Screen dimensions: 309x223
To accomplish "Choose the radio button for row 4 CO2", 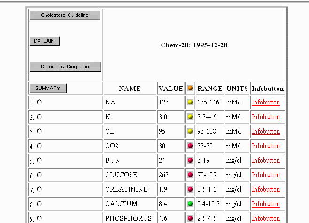I will (x=39, y=146).
